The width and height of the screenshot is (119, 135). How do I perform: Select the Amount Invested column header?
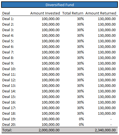coord(45,13)
